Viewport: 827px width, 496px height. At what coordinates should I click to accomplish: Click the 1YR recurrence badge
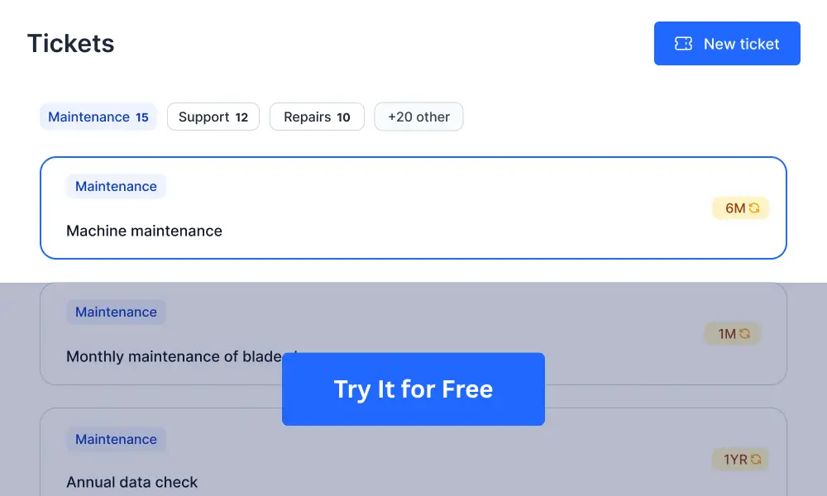[x=740, y=459]
